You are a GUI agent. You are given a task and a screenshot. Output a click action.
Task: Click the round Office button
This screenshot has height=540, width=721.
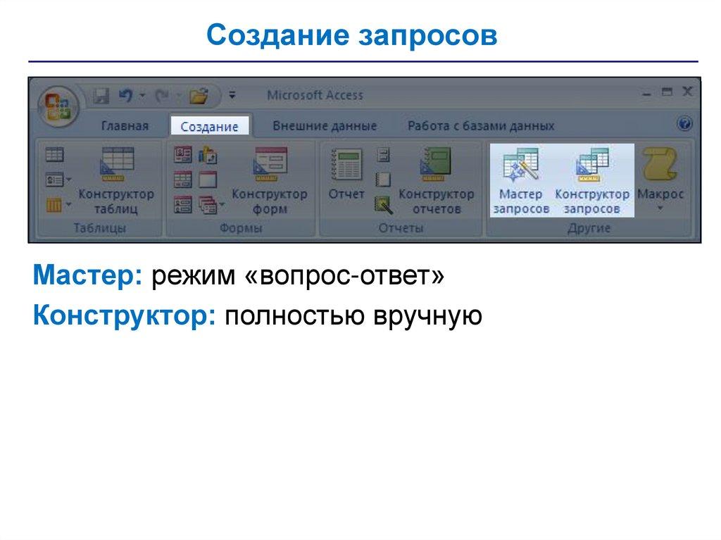[58, 105]
